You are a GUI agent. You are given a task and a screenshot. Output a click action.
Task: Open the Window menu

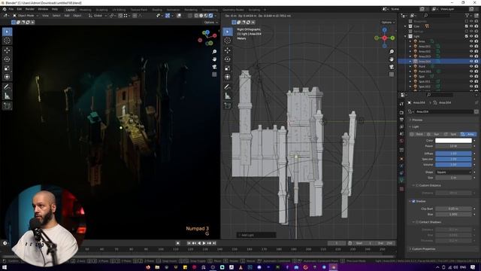pyautogui.click(x=43, y=9)
